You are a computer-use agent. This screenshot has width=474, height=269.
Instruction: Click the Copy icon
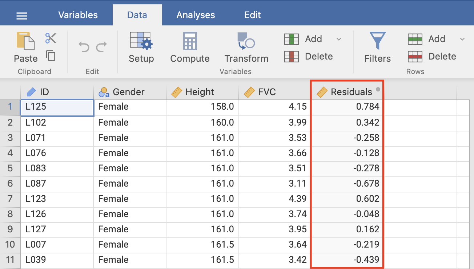click(x=51, y=56)
